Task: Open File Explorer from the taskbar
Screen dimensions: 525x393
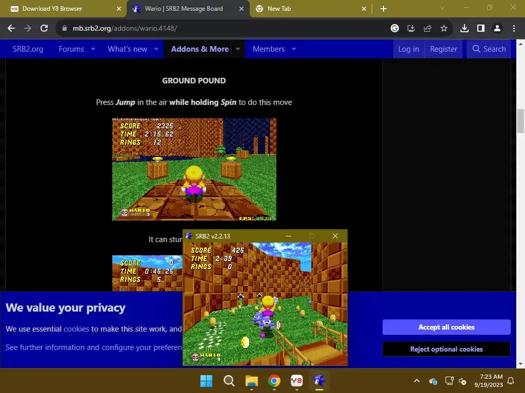Action: coord(251,381)
